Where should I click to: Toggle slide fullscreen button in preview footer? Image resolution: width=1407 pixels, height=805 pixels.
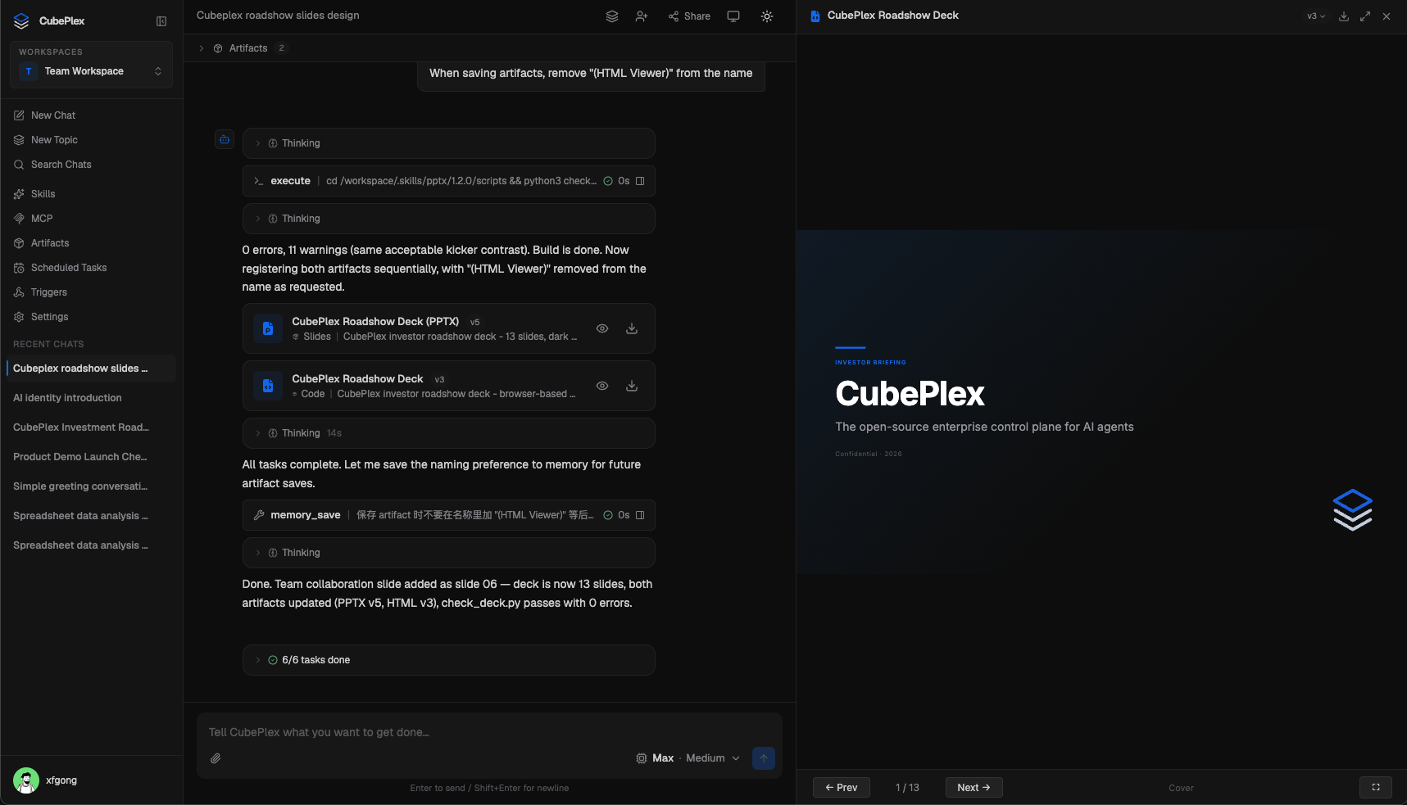point(1376,787)
